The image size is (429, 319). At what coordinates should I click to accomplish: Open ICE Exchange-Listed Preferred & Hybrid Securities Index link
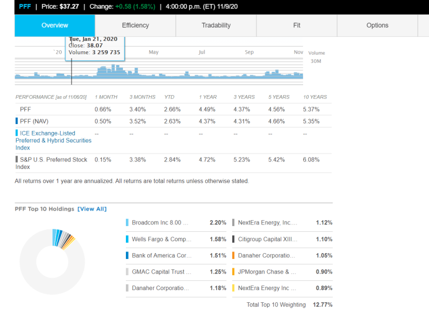[53, 141]
